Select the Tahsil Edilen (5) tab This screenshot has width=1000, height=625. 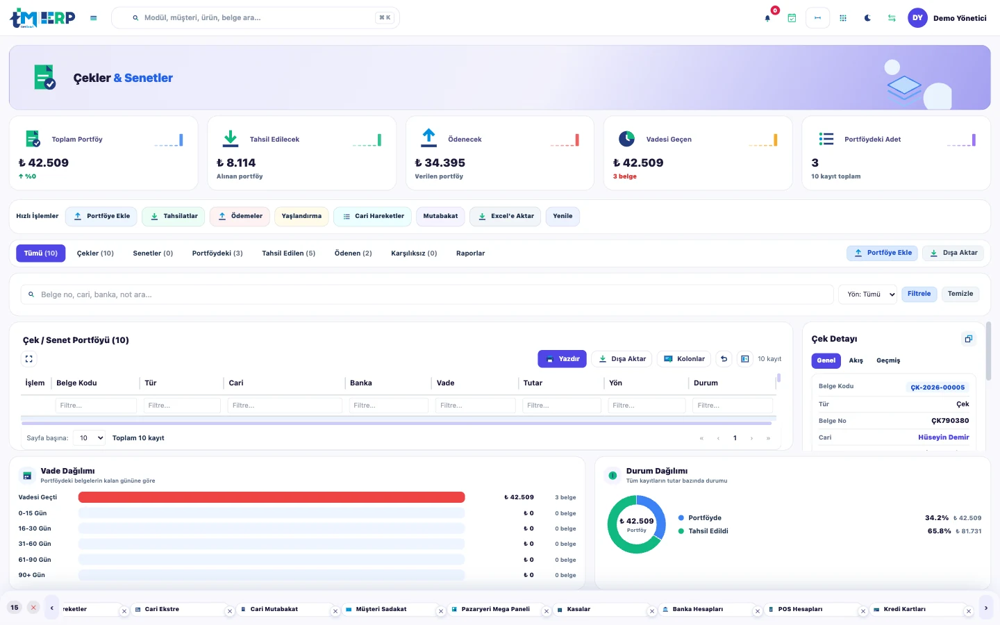click(289, 253)
